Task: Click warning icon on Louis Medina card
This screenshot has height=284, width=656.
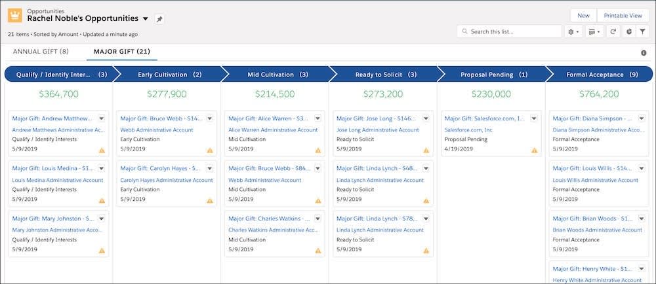Action: click(x=102, y=201)
